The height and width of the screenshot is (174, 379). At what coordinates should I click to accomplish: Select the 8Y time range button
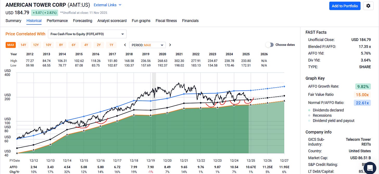point(61,45)
